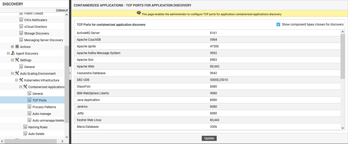Click Apache Kafka Message System port 9092
Screen dimensions: 348x144
pos(213,53)
